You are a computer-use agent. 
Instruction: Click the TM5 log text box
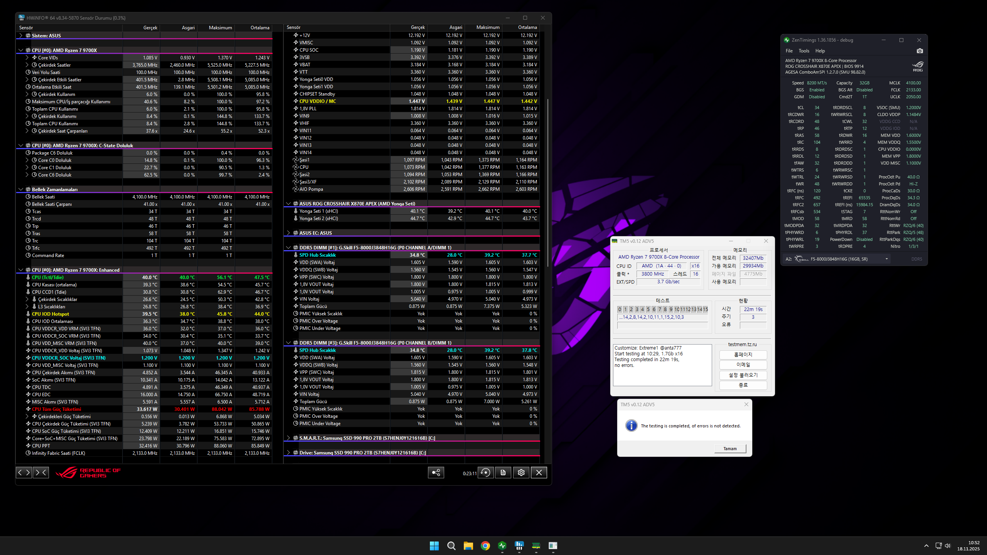pyautogui.click(x=662, y=365)
